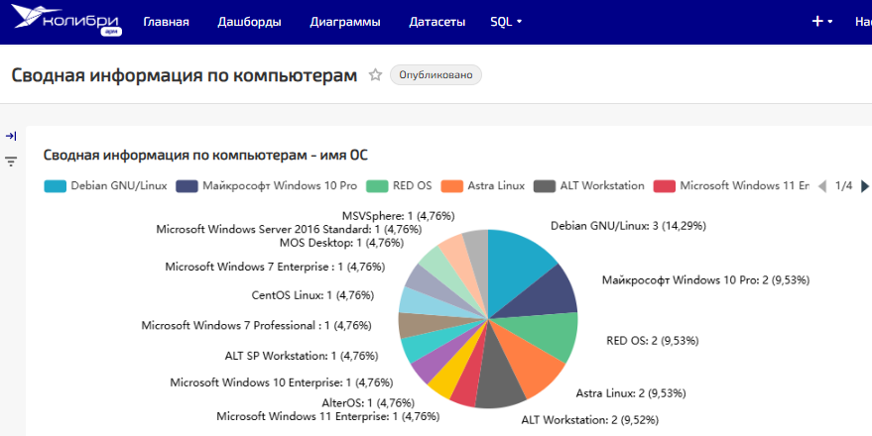Click label MSVSphere: 1 (4,76%)
The height and width of the screenshot is (436, 872).
[398, 215]
